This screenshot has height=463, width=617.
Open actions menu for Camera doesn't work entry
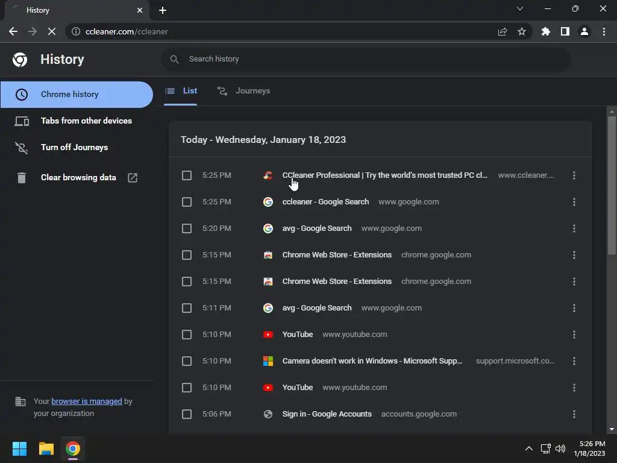574,361
